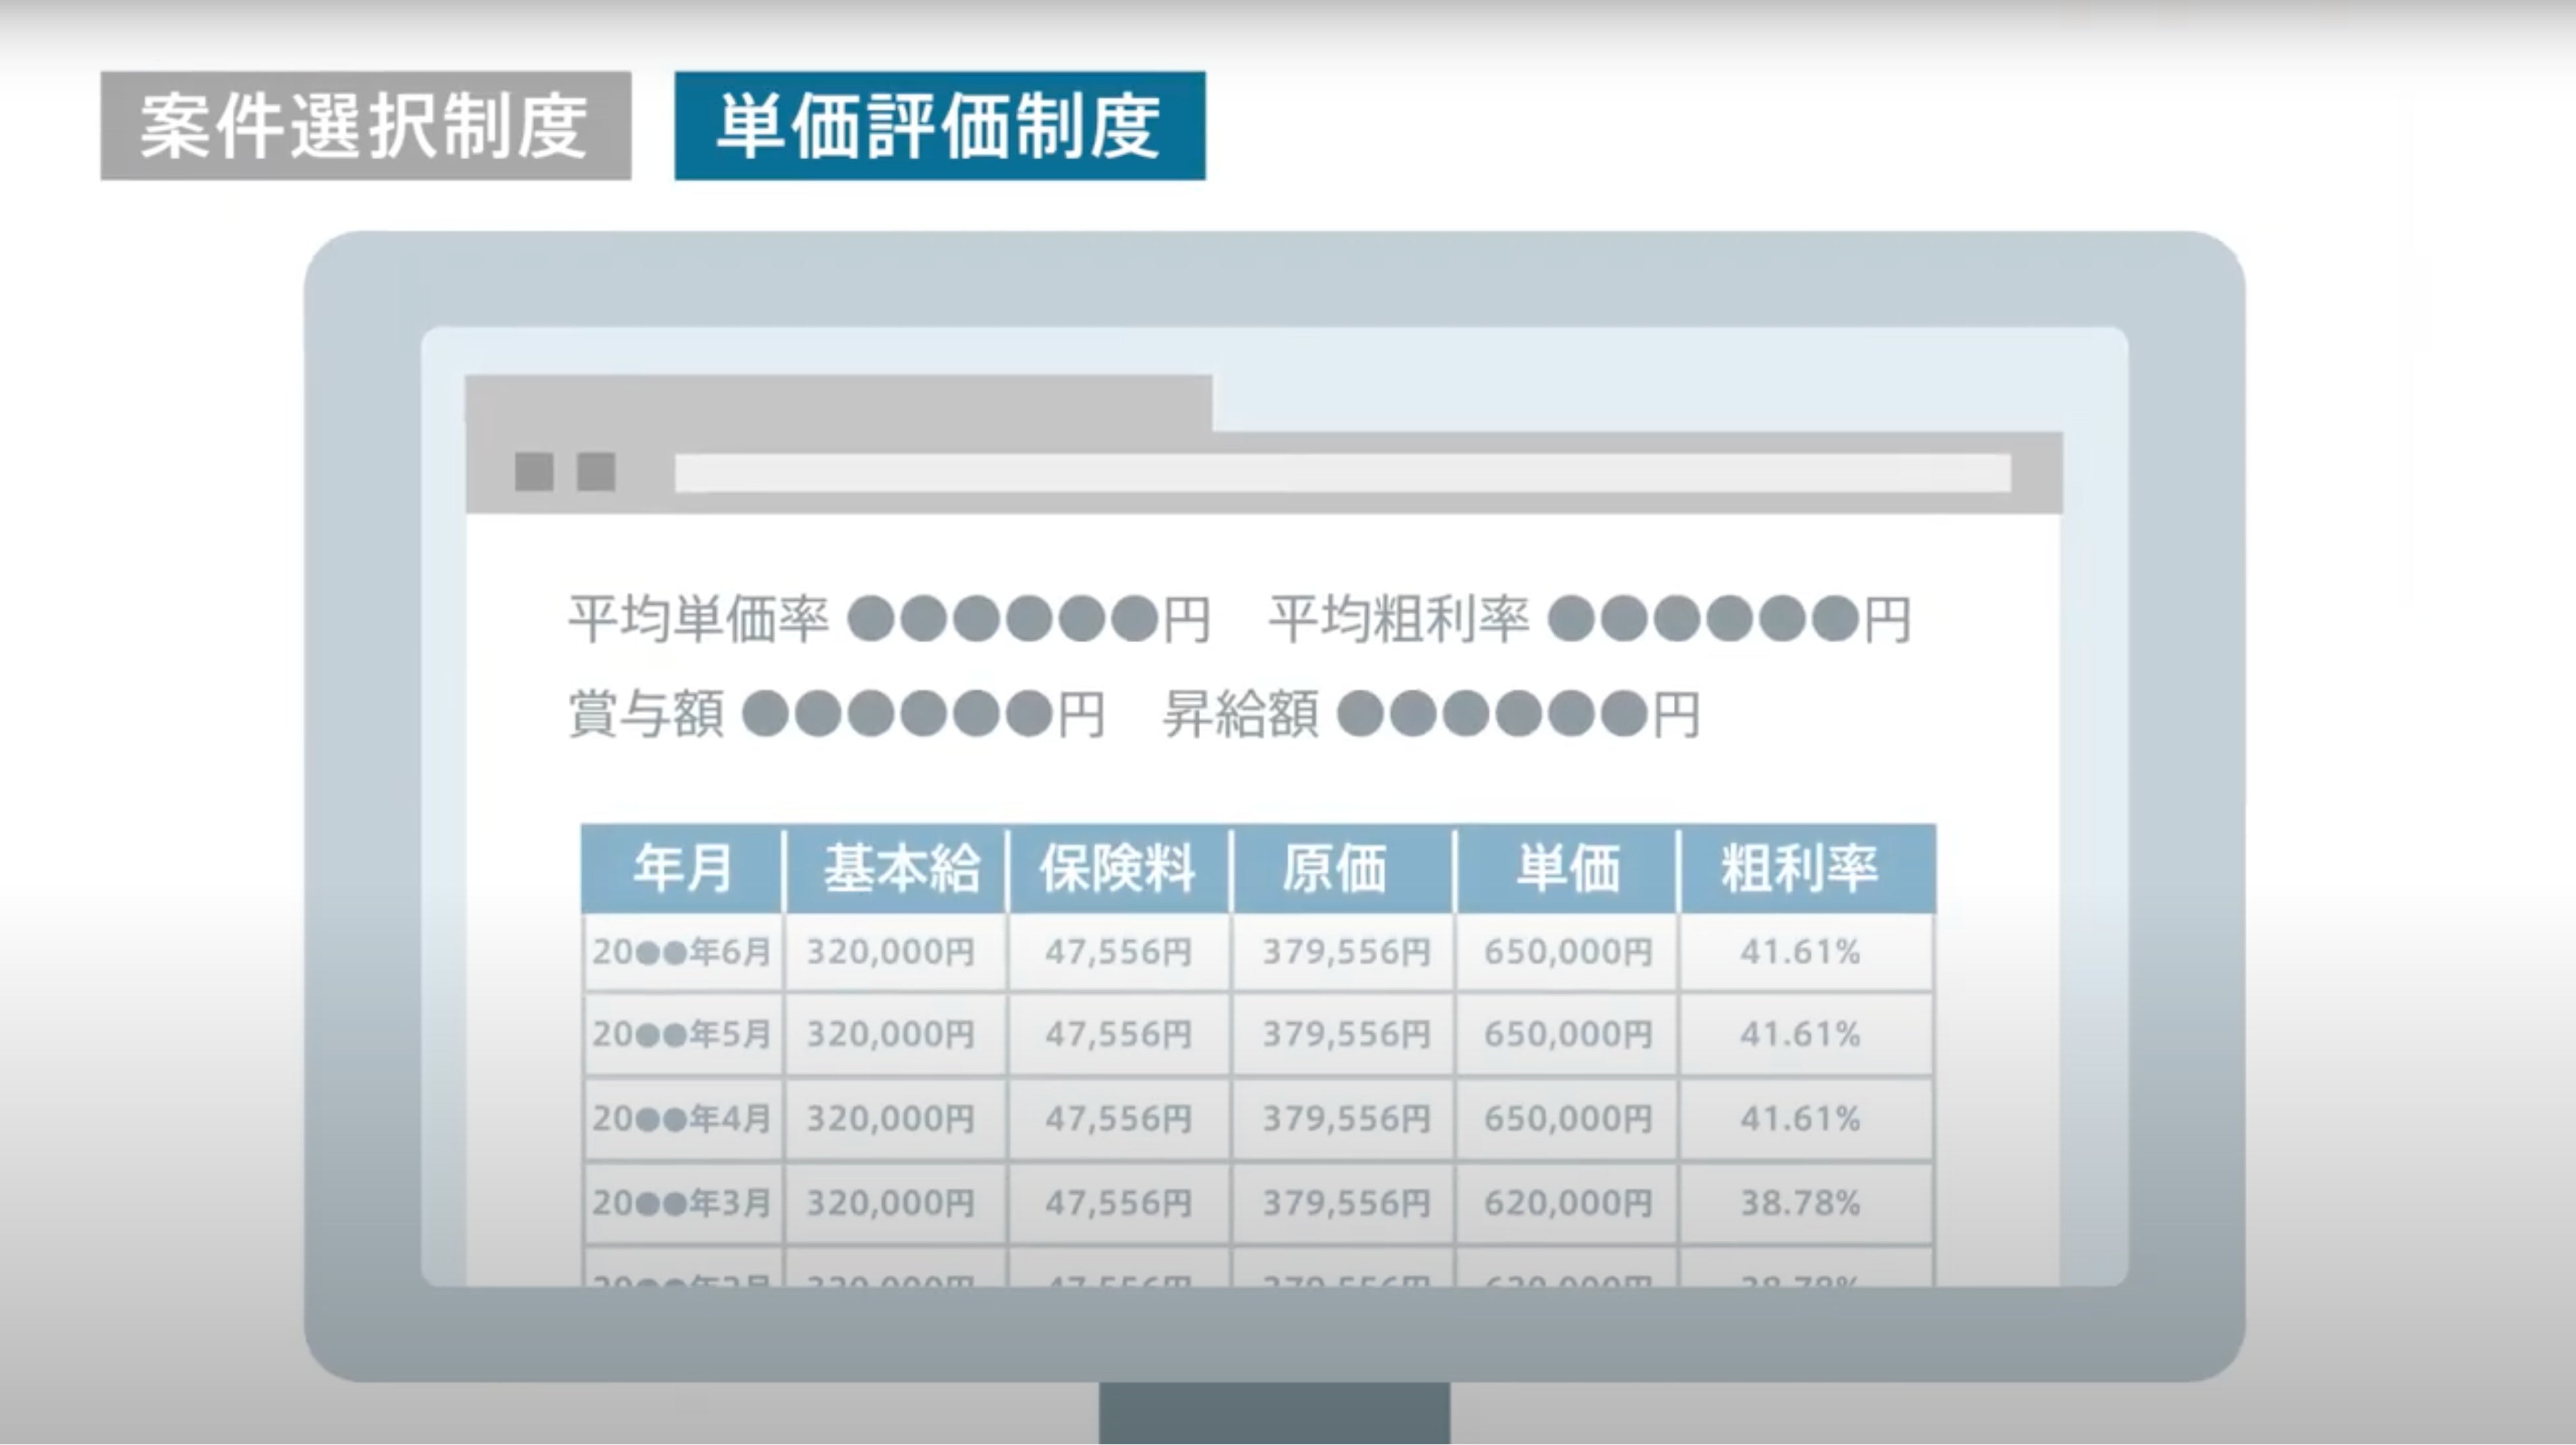Click the 平均粗利率 label
The height and width of the screenshot is (1445, 2576).
[x=1398, y=619]
